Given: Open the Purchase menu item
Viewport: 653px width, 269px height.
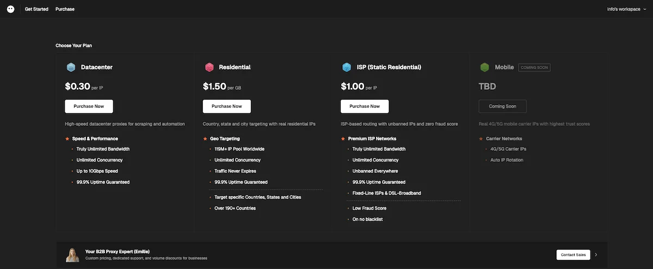Looking at the screenshot, I should 65,9.
